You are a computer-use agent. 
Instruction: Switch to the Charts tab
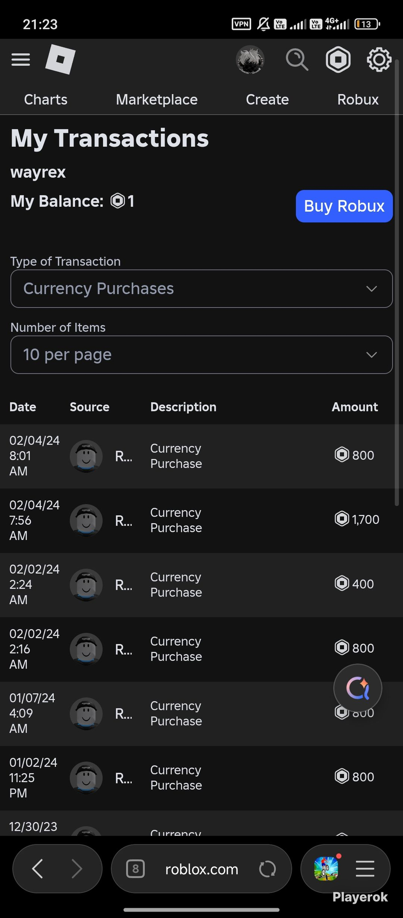(46, 100)
